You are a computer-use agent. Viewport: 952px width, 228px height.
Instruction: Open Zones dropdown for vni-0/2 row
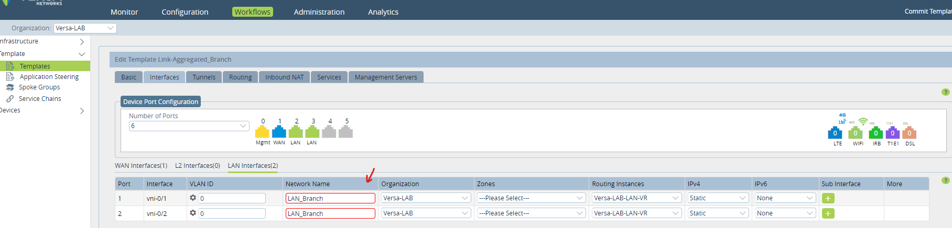[x=532, y=213]
